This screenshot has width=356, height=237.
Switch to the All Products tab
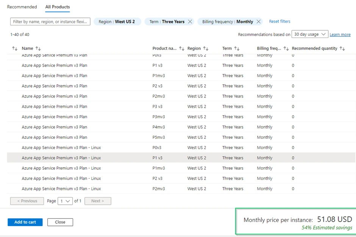click(57, 6)
